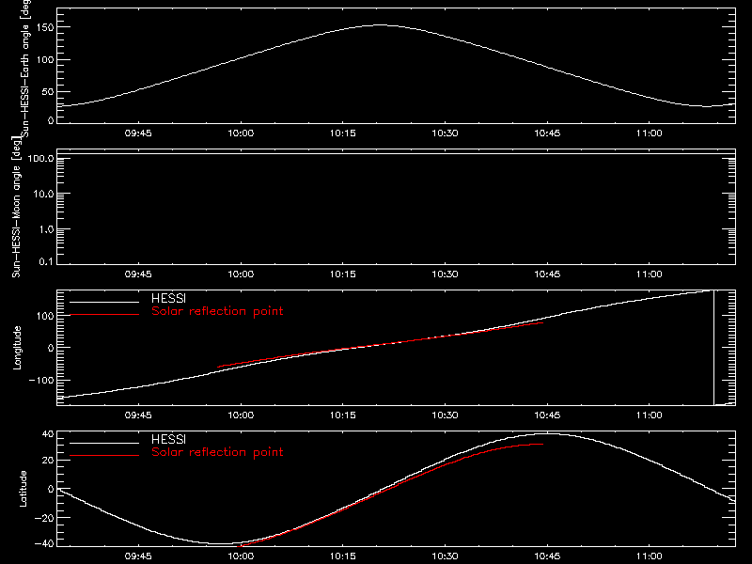
Task: Click 10:45 label under Moon angle plot
Action: (547, 274)
